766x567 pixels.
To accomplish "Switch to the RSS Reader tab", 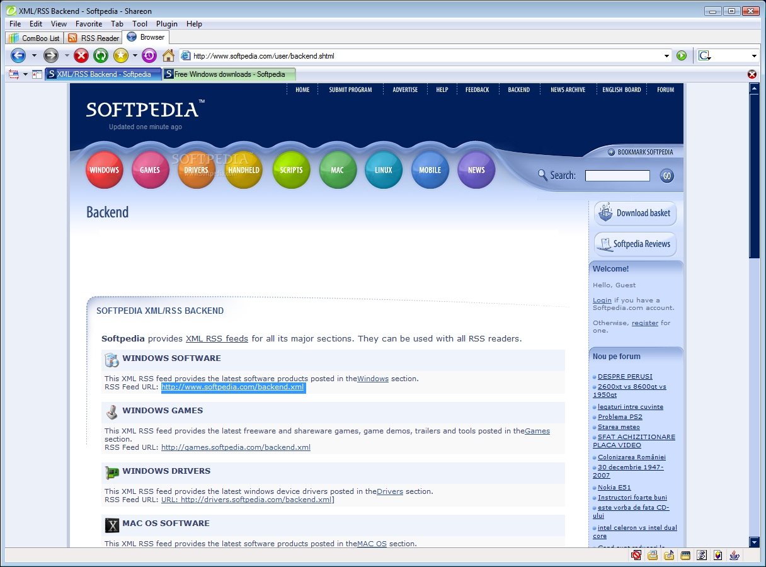I will coord(94,38).
